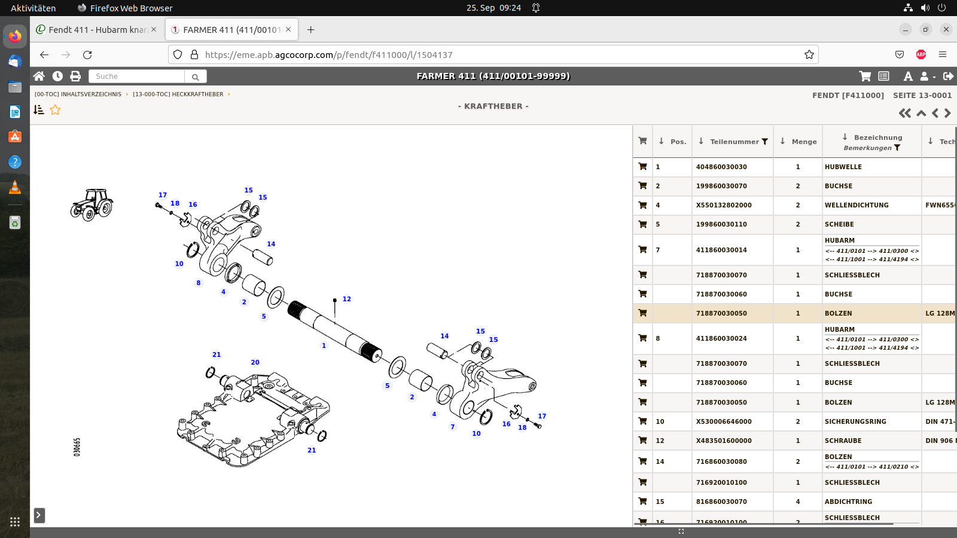Open the shopping cart in header
This screenshot has width=957, height=538.
[x=865, y=76]
